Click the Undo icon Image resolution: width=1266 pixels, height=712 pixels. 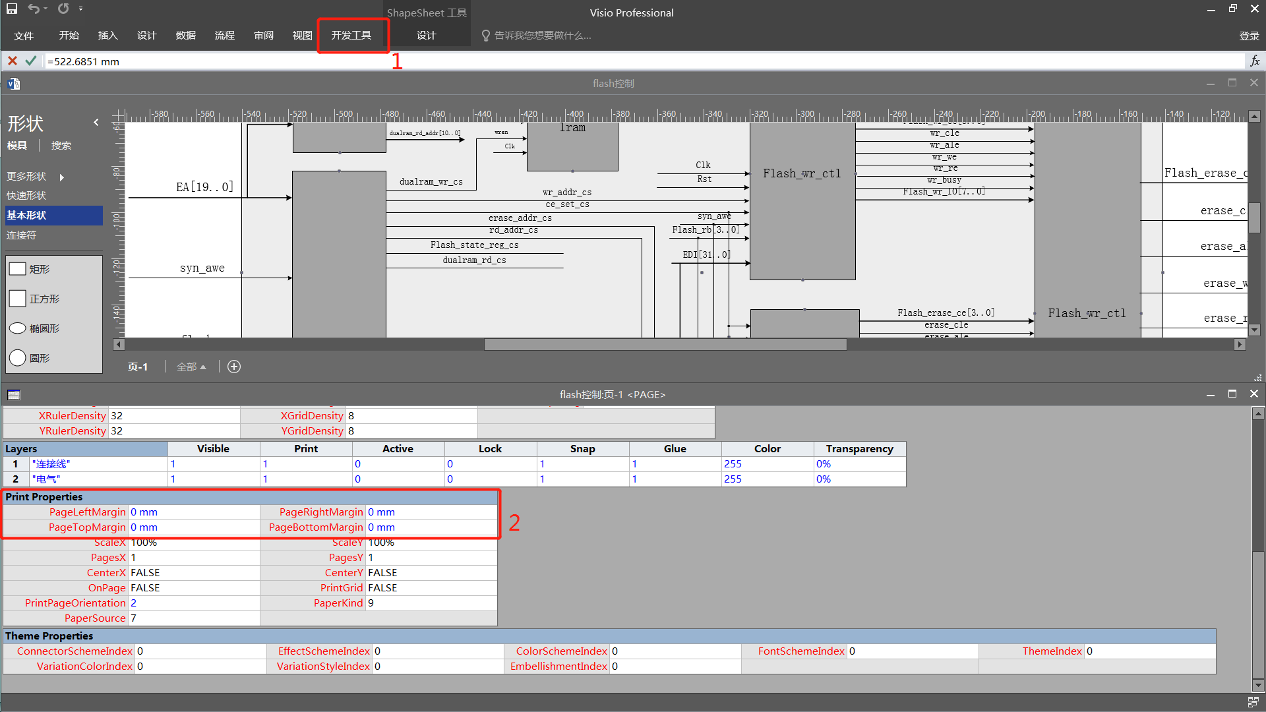point(34,9)
